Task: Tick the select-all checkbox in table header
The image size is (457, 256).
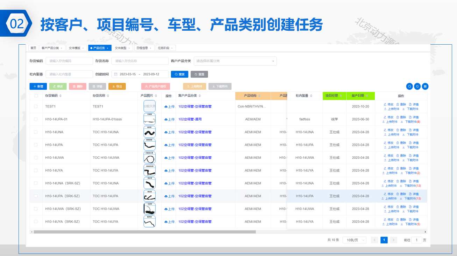Action: tap(36, 96)
